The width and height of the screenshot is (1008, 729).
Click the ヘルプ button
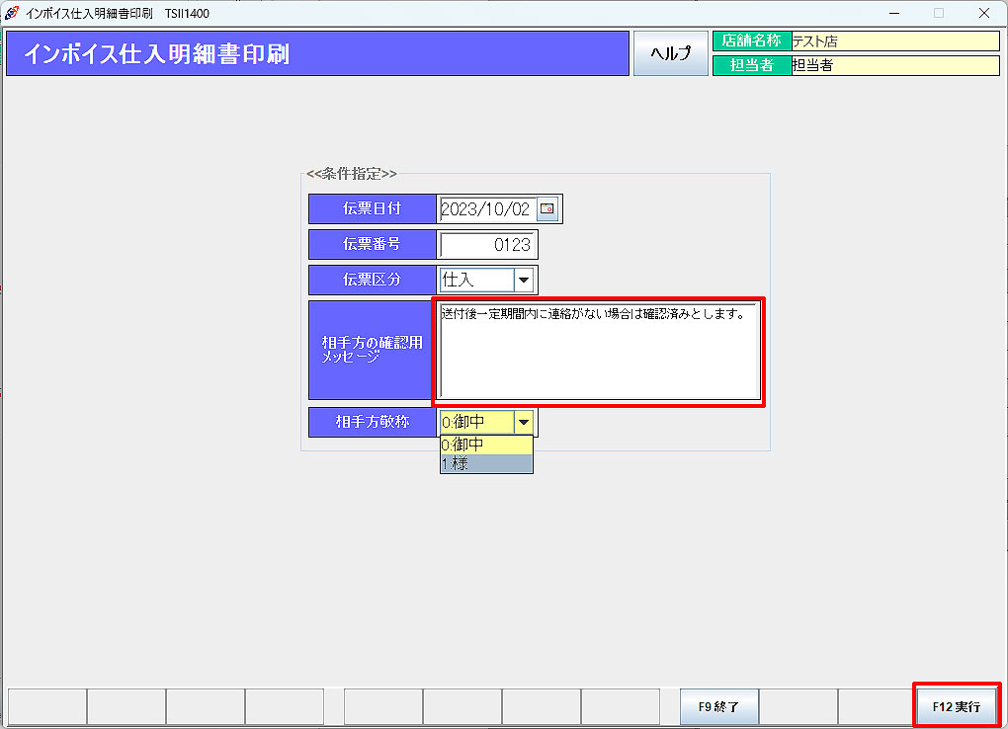670,53
